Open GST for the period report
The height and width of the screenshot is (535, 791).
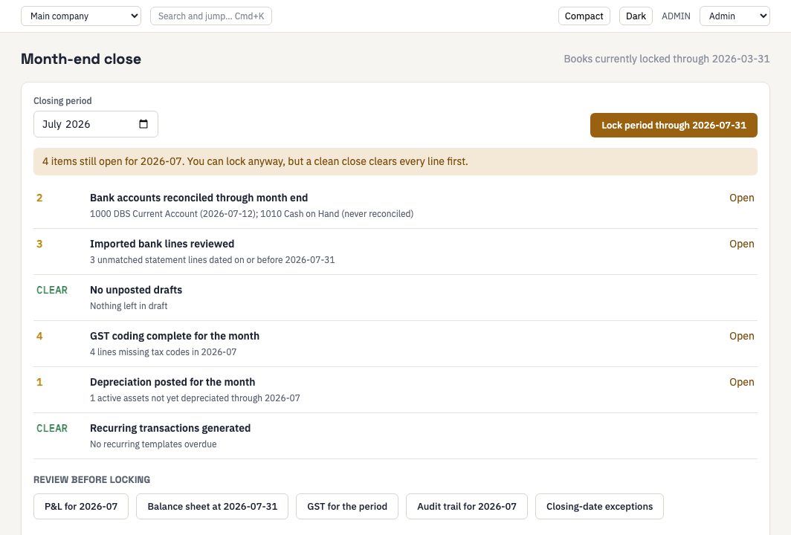pos(347,506)
